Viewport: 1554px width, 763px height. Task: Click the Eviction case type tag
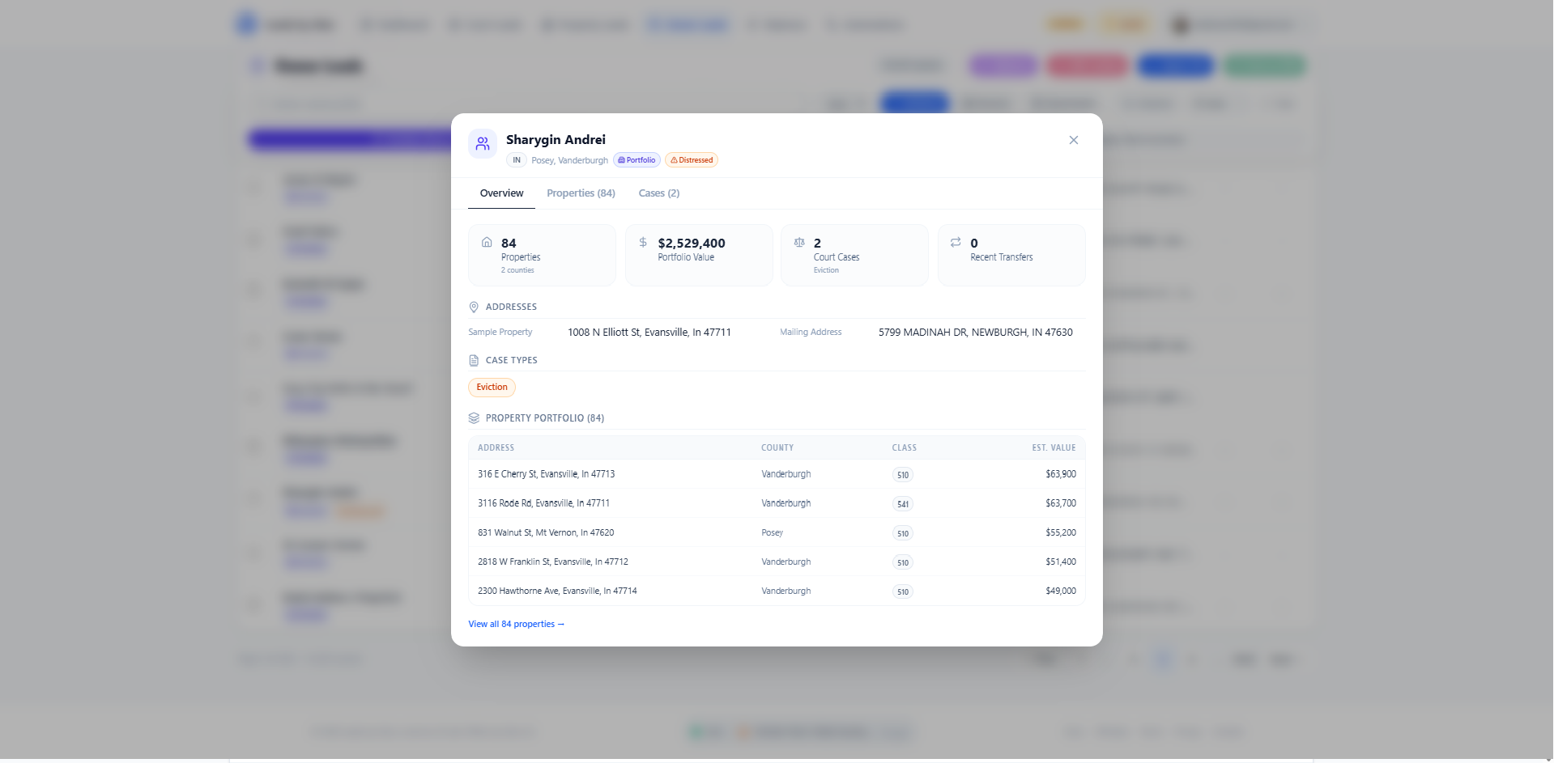pos(492,388)
